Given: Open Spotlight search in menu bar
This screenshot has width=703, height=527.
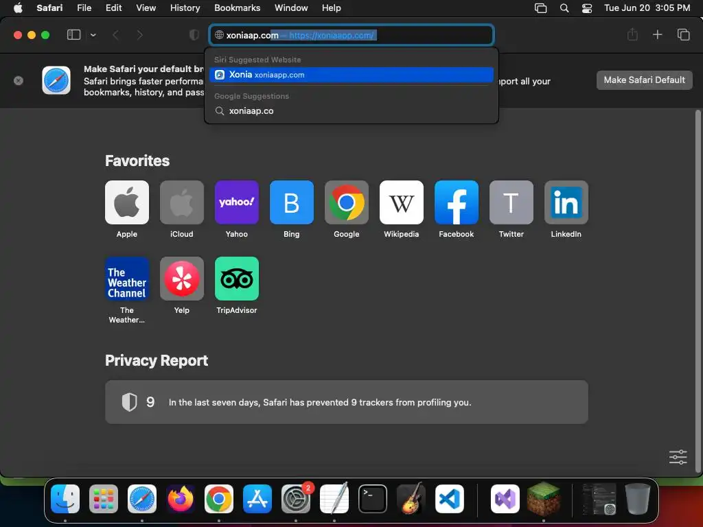Looking at the screenshot, I should [x=564, y=8].
